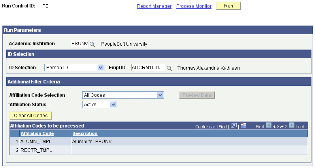Screen dimensions: 315x168
Task: Click Affiliation Codes to be processed title
Action: point(47,126)
